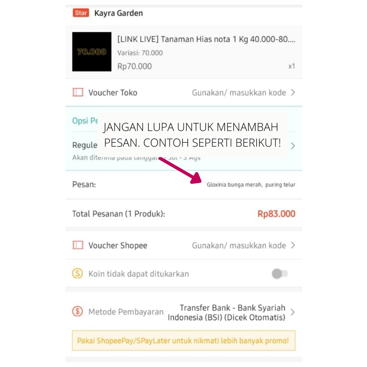Select Gunakan/masukkan kode for Voucher Shopee
The image size is (367, 367).
239,246
